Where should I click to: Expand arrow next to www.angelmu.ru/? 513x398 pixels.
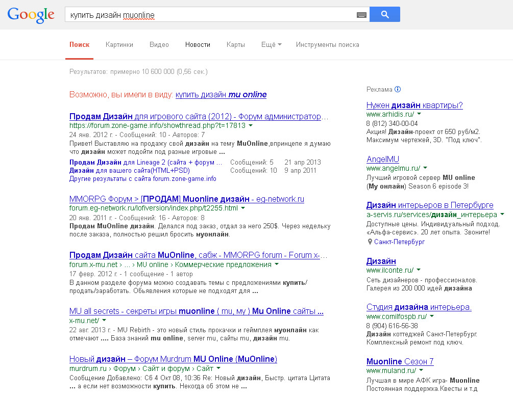tap(425, 168)
